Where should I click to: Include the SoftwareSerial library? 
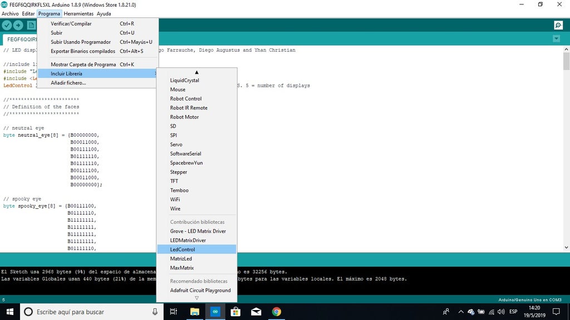tap(196, 153)
